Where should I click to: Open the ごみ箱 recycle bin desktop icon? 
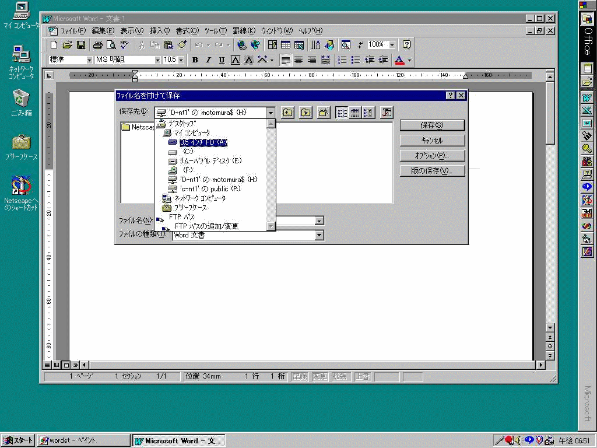pos(21,103)
